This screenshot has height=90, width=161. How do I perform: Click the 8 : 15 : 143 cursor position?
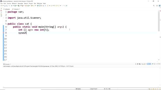tap(107, 89)
